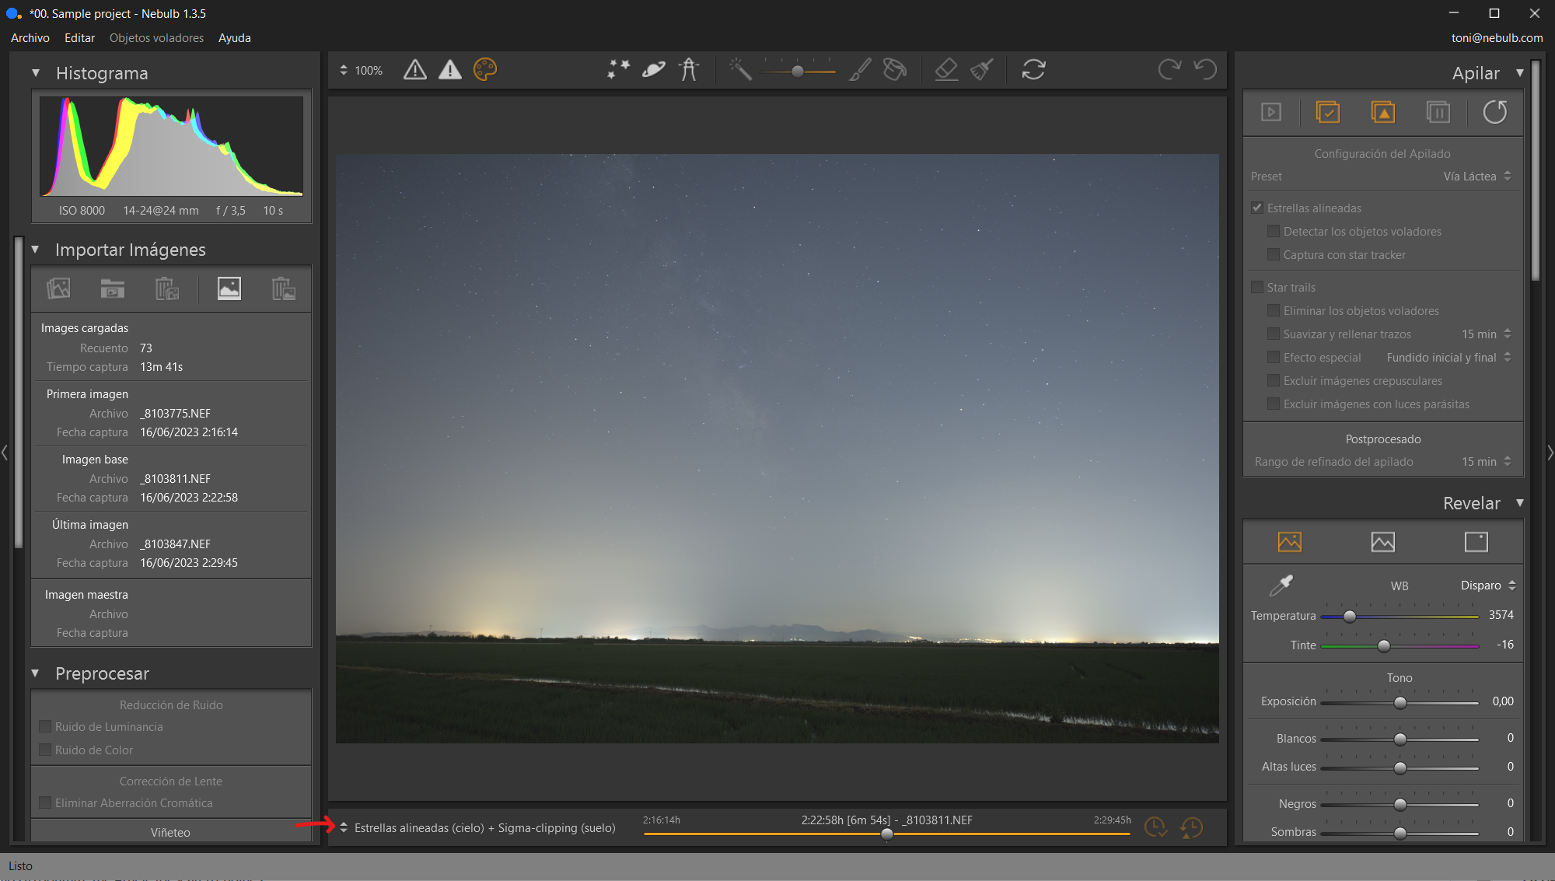Click the undo arrow icon
The height and width of the screenshot is (881, 1555).
[1205, 70]
